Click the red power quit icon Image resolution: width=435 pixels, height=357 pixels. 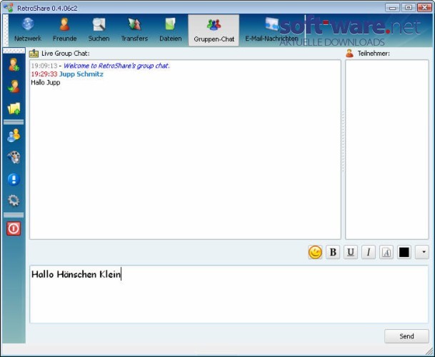14,228
